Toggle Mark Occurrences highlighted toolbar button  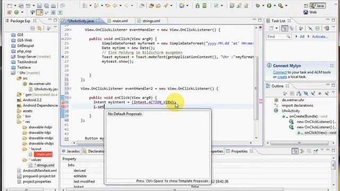[39, 12]
